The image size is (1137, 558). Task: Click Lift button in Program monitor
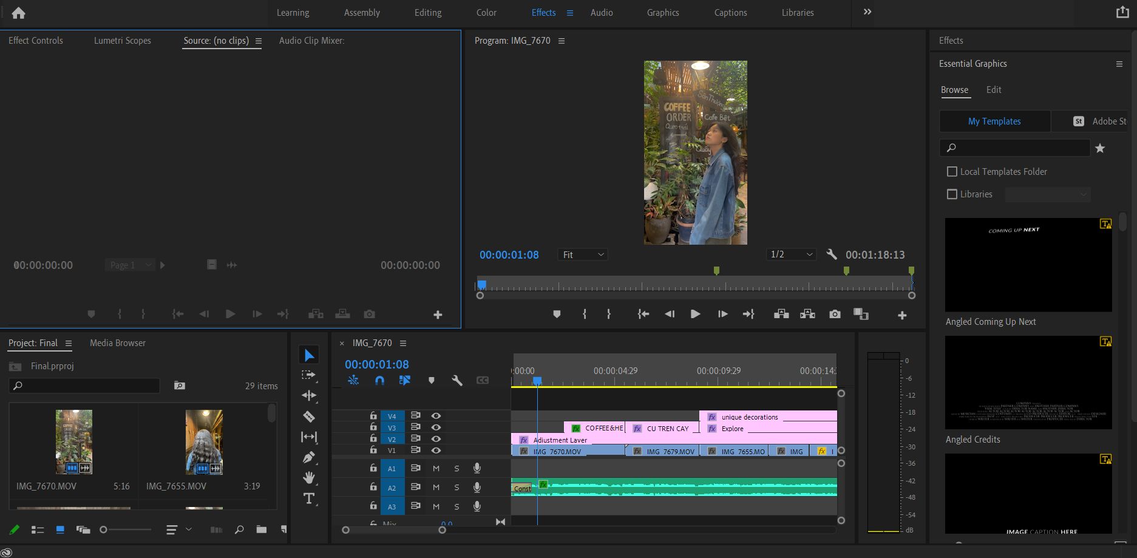click(781, 314)
